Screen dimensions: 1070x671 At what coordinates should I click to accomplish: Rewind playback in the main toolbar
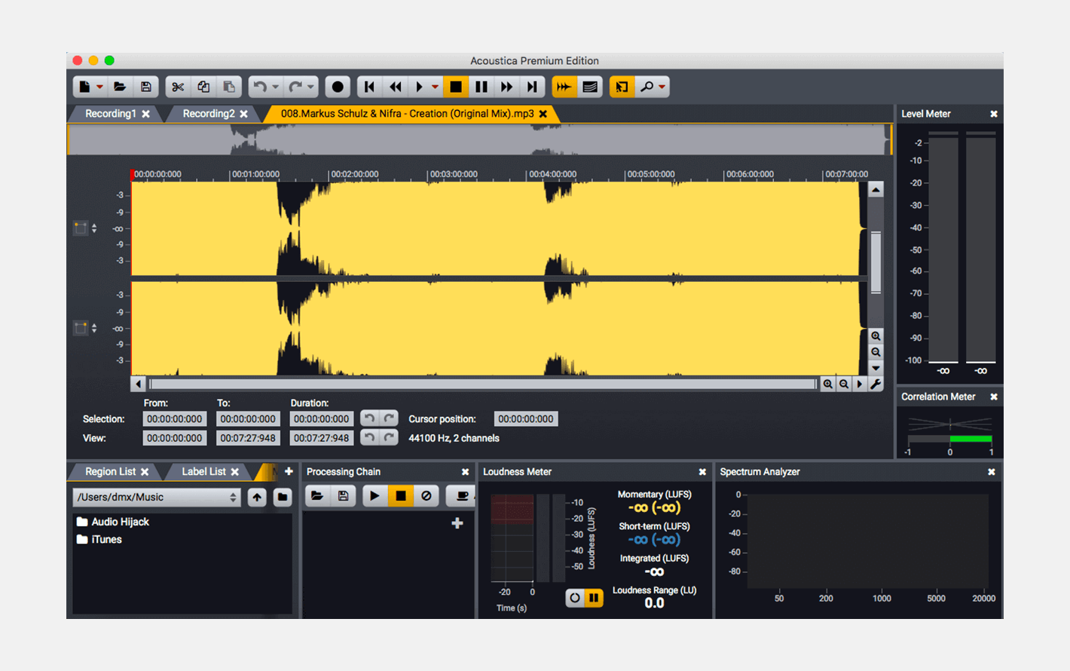coord(395,87)
